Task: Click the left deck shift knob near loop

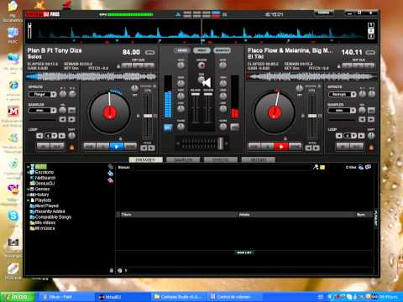Action: (x=72, y=136)
